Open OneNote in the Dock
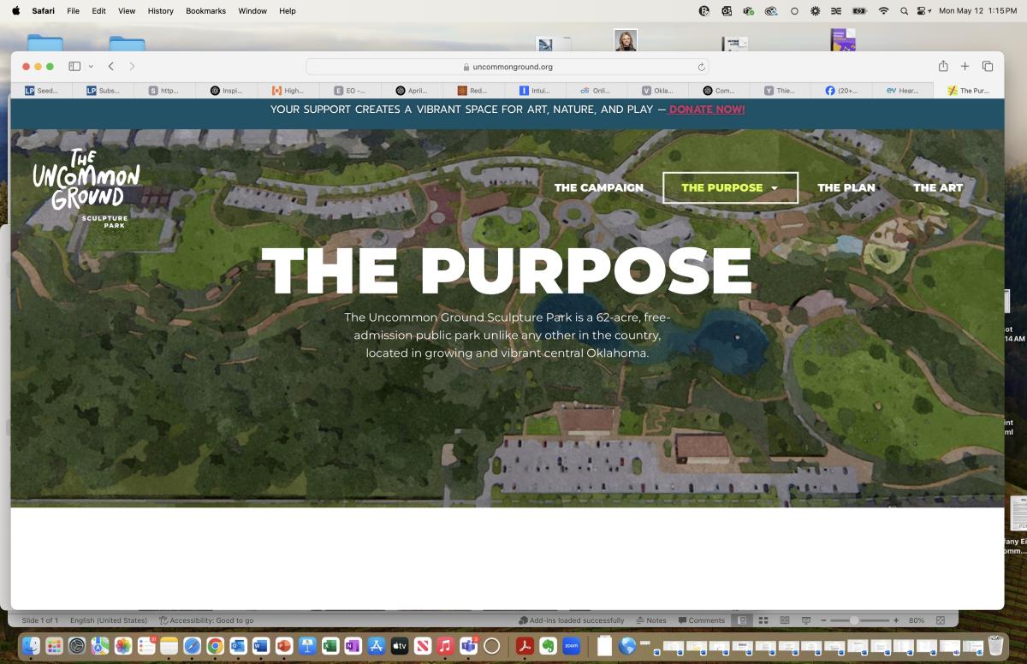Screen dimensions: 1027x664 [353, 646]
